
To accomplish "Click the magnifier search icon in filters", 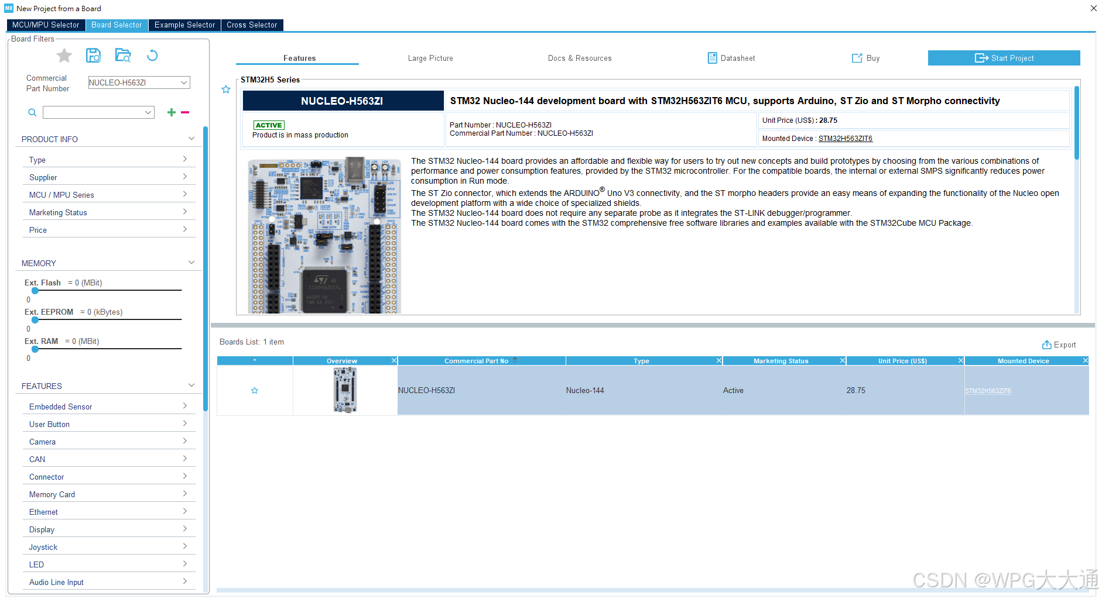I will [33, 112].
